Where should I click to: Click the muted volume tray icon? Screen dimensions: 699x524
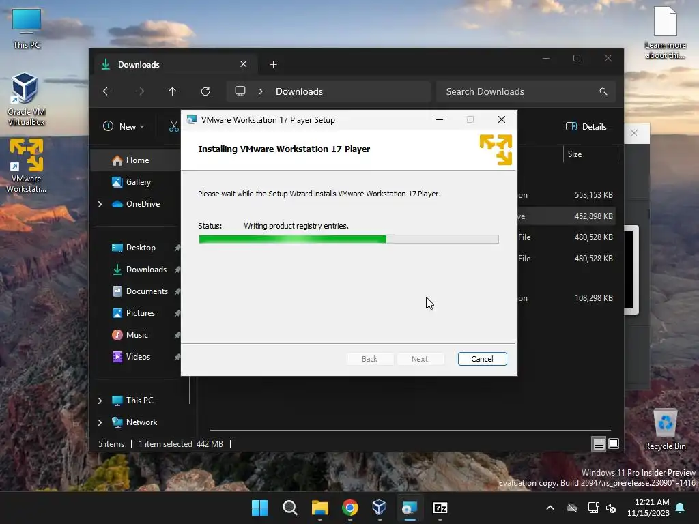point(611,508)
